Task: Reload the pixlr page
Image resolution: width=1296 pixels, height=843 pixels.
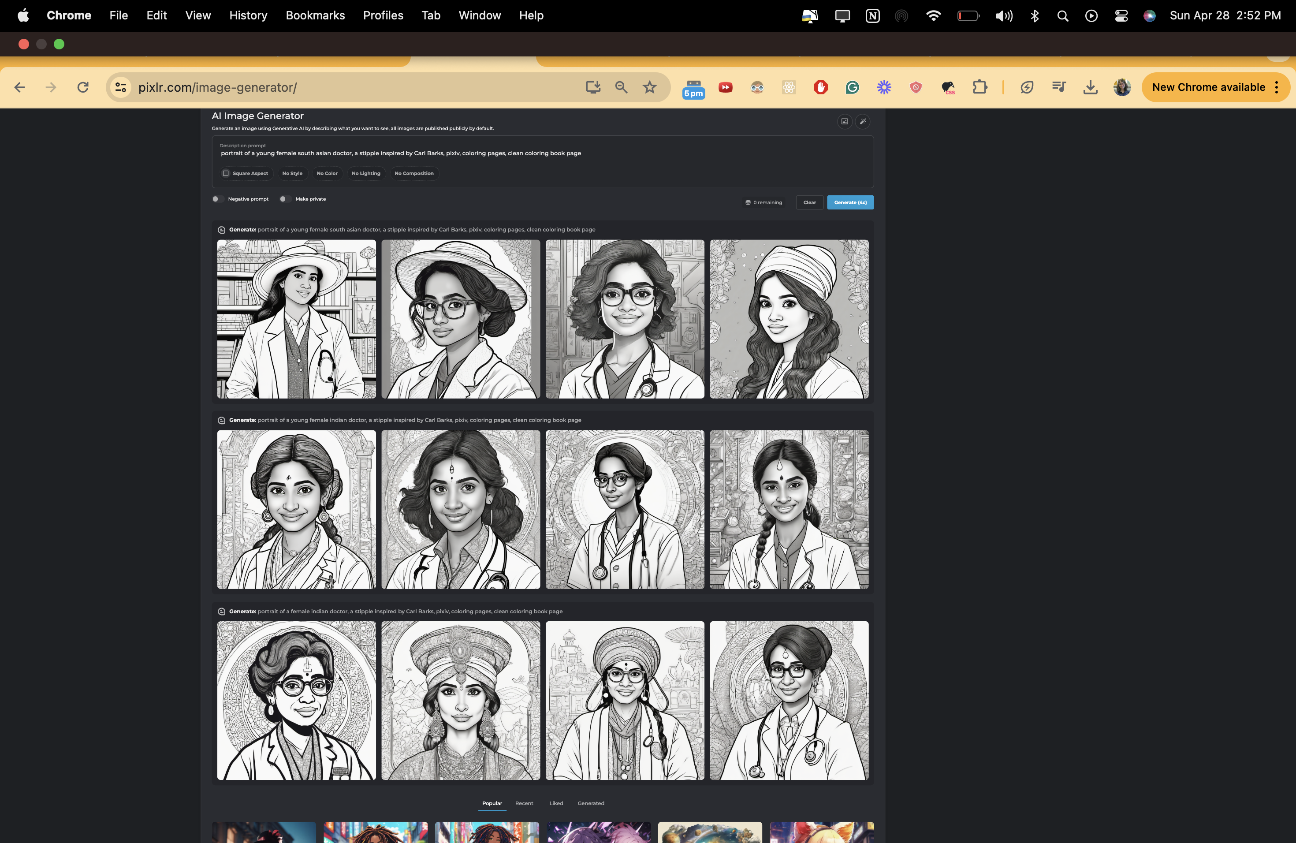Action: click(x=83, y=87)
